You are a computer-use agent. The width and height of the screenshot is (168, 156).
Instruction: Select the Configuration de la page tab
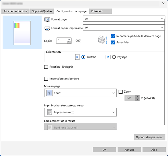[71, 11]
